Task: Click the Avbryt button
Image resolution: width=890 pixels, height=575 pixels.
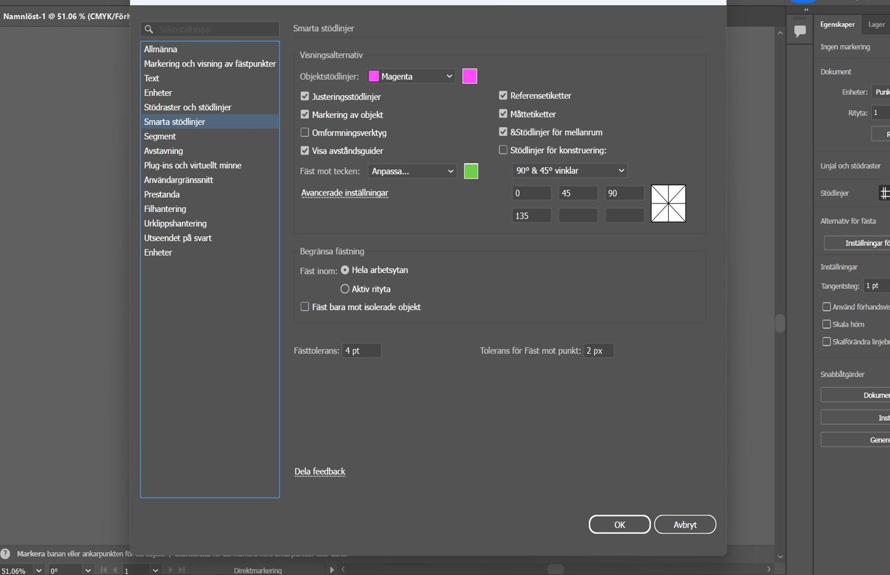Action: click(x=685, y=524)
